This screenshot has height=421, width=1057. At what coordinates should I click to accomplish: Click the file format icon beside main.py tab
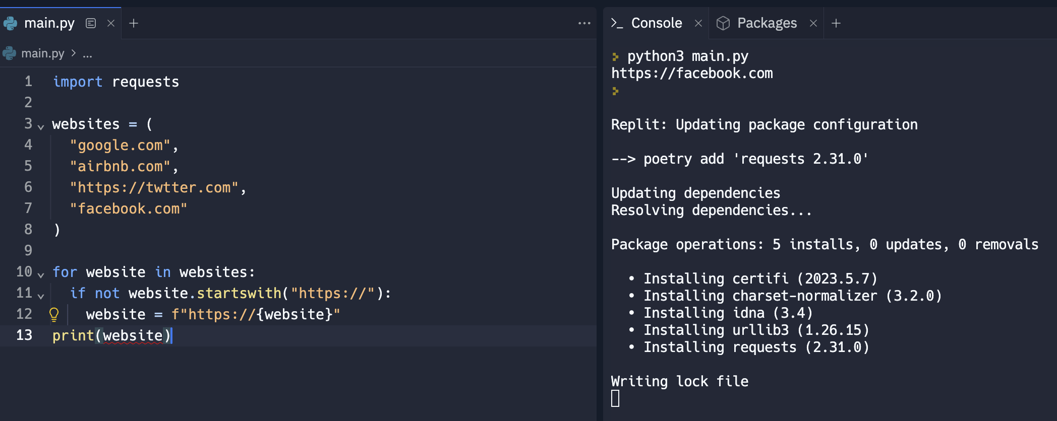pos(91,23)
